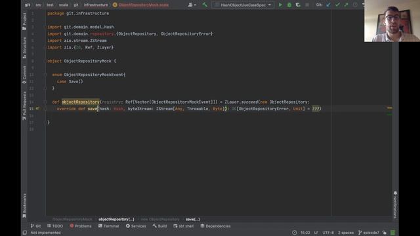The width and height of the screenshot is (420, 236).
Task: Open the Commit tool window
Action: coord(24,75)
